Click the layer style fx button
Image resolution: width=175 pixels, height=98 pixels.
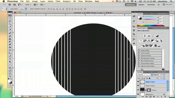point(147,97)
